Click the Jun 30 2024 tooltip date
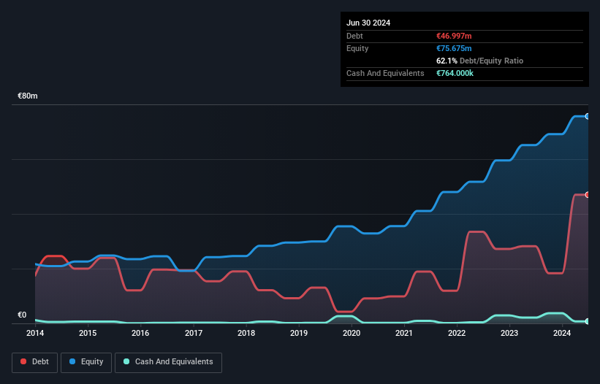This screenshot has width=600, height=384. point(368,23)
